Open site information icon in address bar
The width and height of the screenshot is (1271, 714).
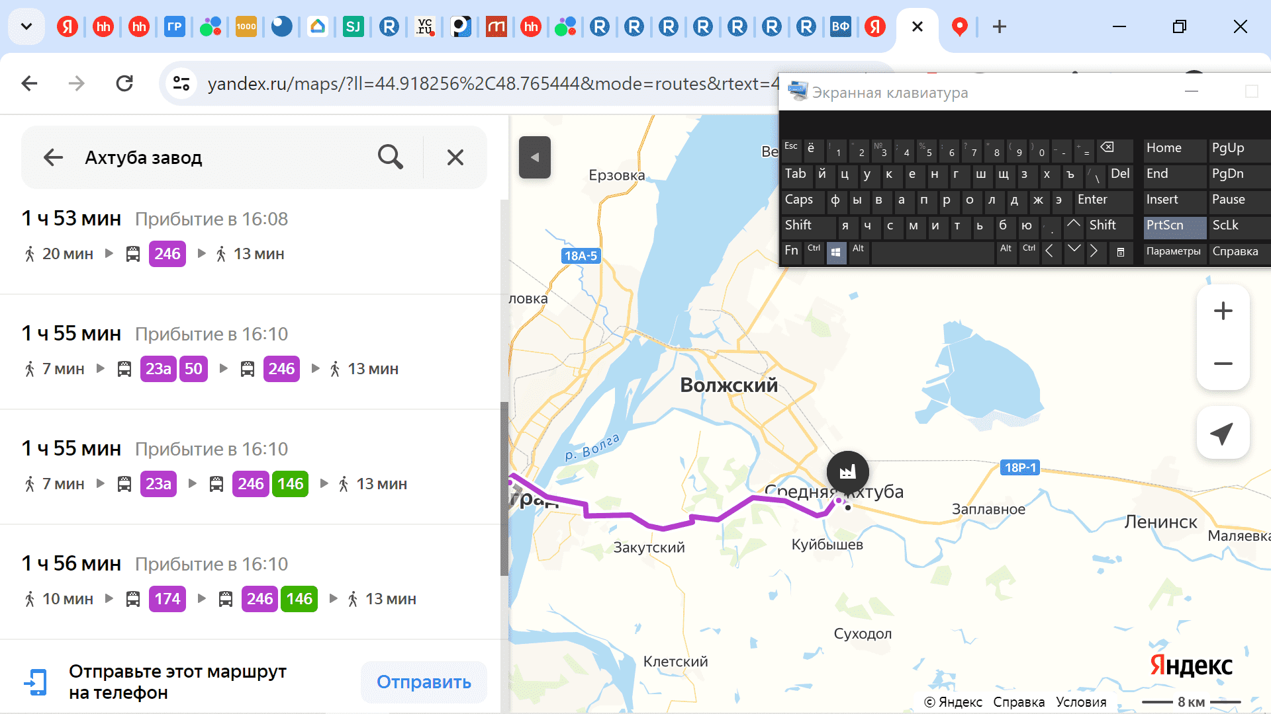(x=181, y=83)
